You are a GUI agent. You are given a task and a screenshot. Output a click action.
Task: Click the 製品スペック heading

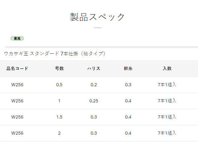click(x=97, y=17)
